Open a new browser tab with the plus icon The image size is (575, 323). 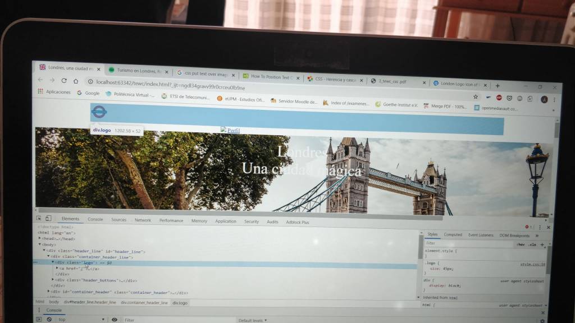pyautogui.click(x=498, y=86)
